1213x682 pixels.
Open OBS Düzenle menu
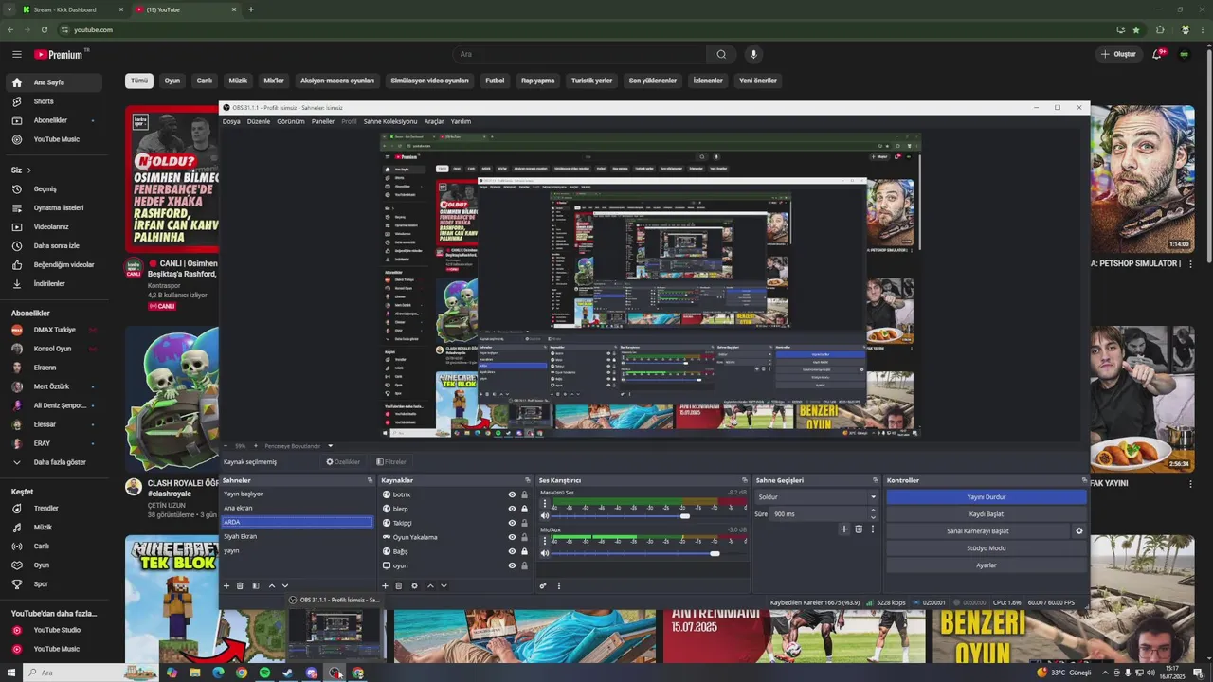point(259,121)
